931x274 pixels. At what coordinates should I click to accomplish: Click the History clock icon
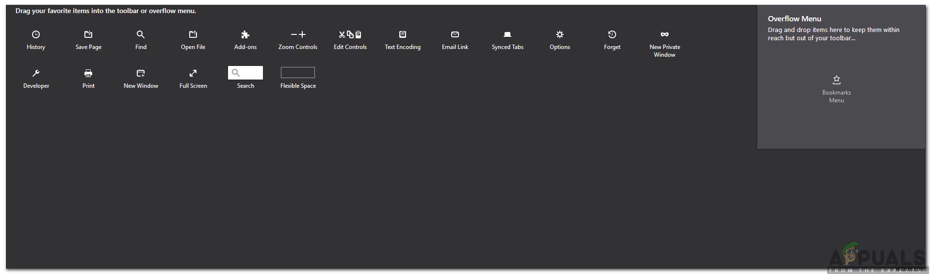coord(36,34)
